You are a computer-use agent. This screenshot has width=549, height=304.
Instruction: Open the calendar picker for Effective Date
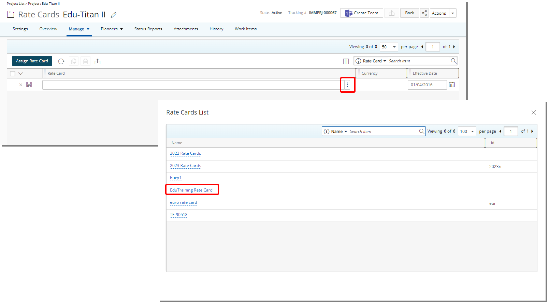point(452,85)
